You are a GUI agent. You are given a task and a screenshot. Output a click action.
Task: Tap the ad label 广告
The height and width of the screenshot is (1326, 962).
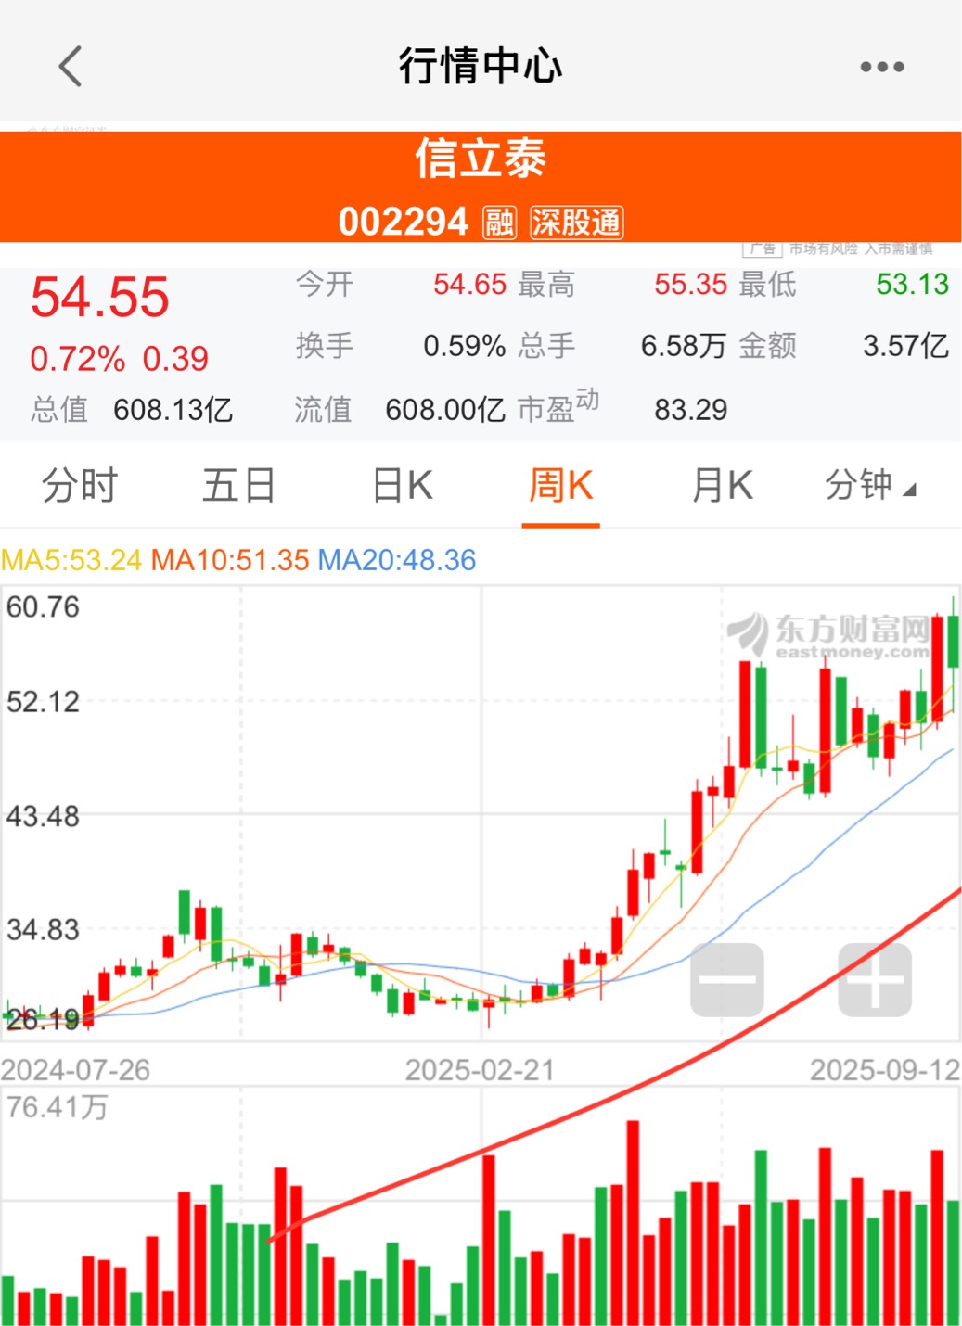(763, 249)
